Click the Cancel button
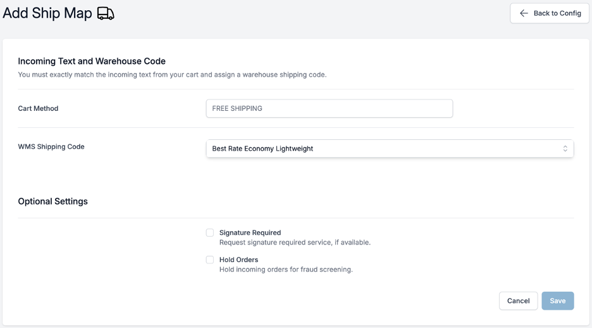592x328 pixels. [518, 301]
